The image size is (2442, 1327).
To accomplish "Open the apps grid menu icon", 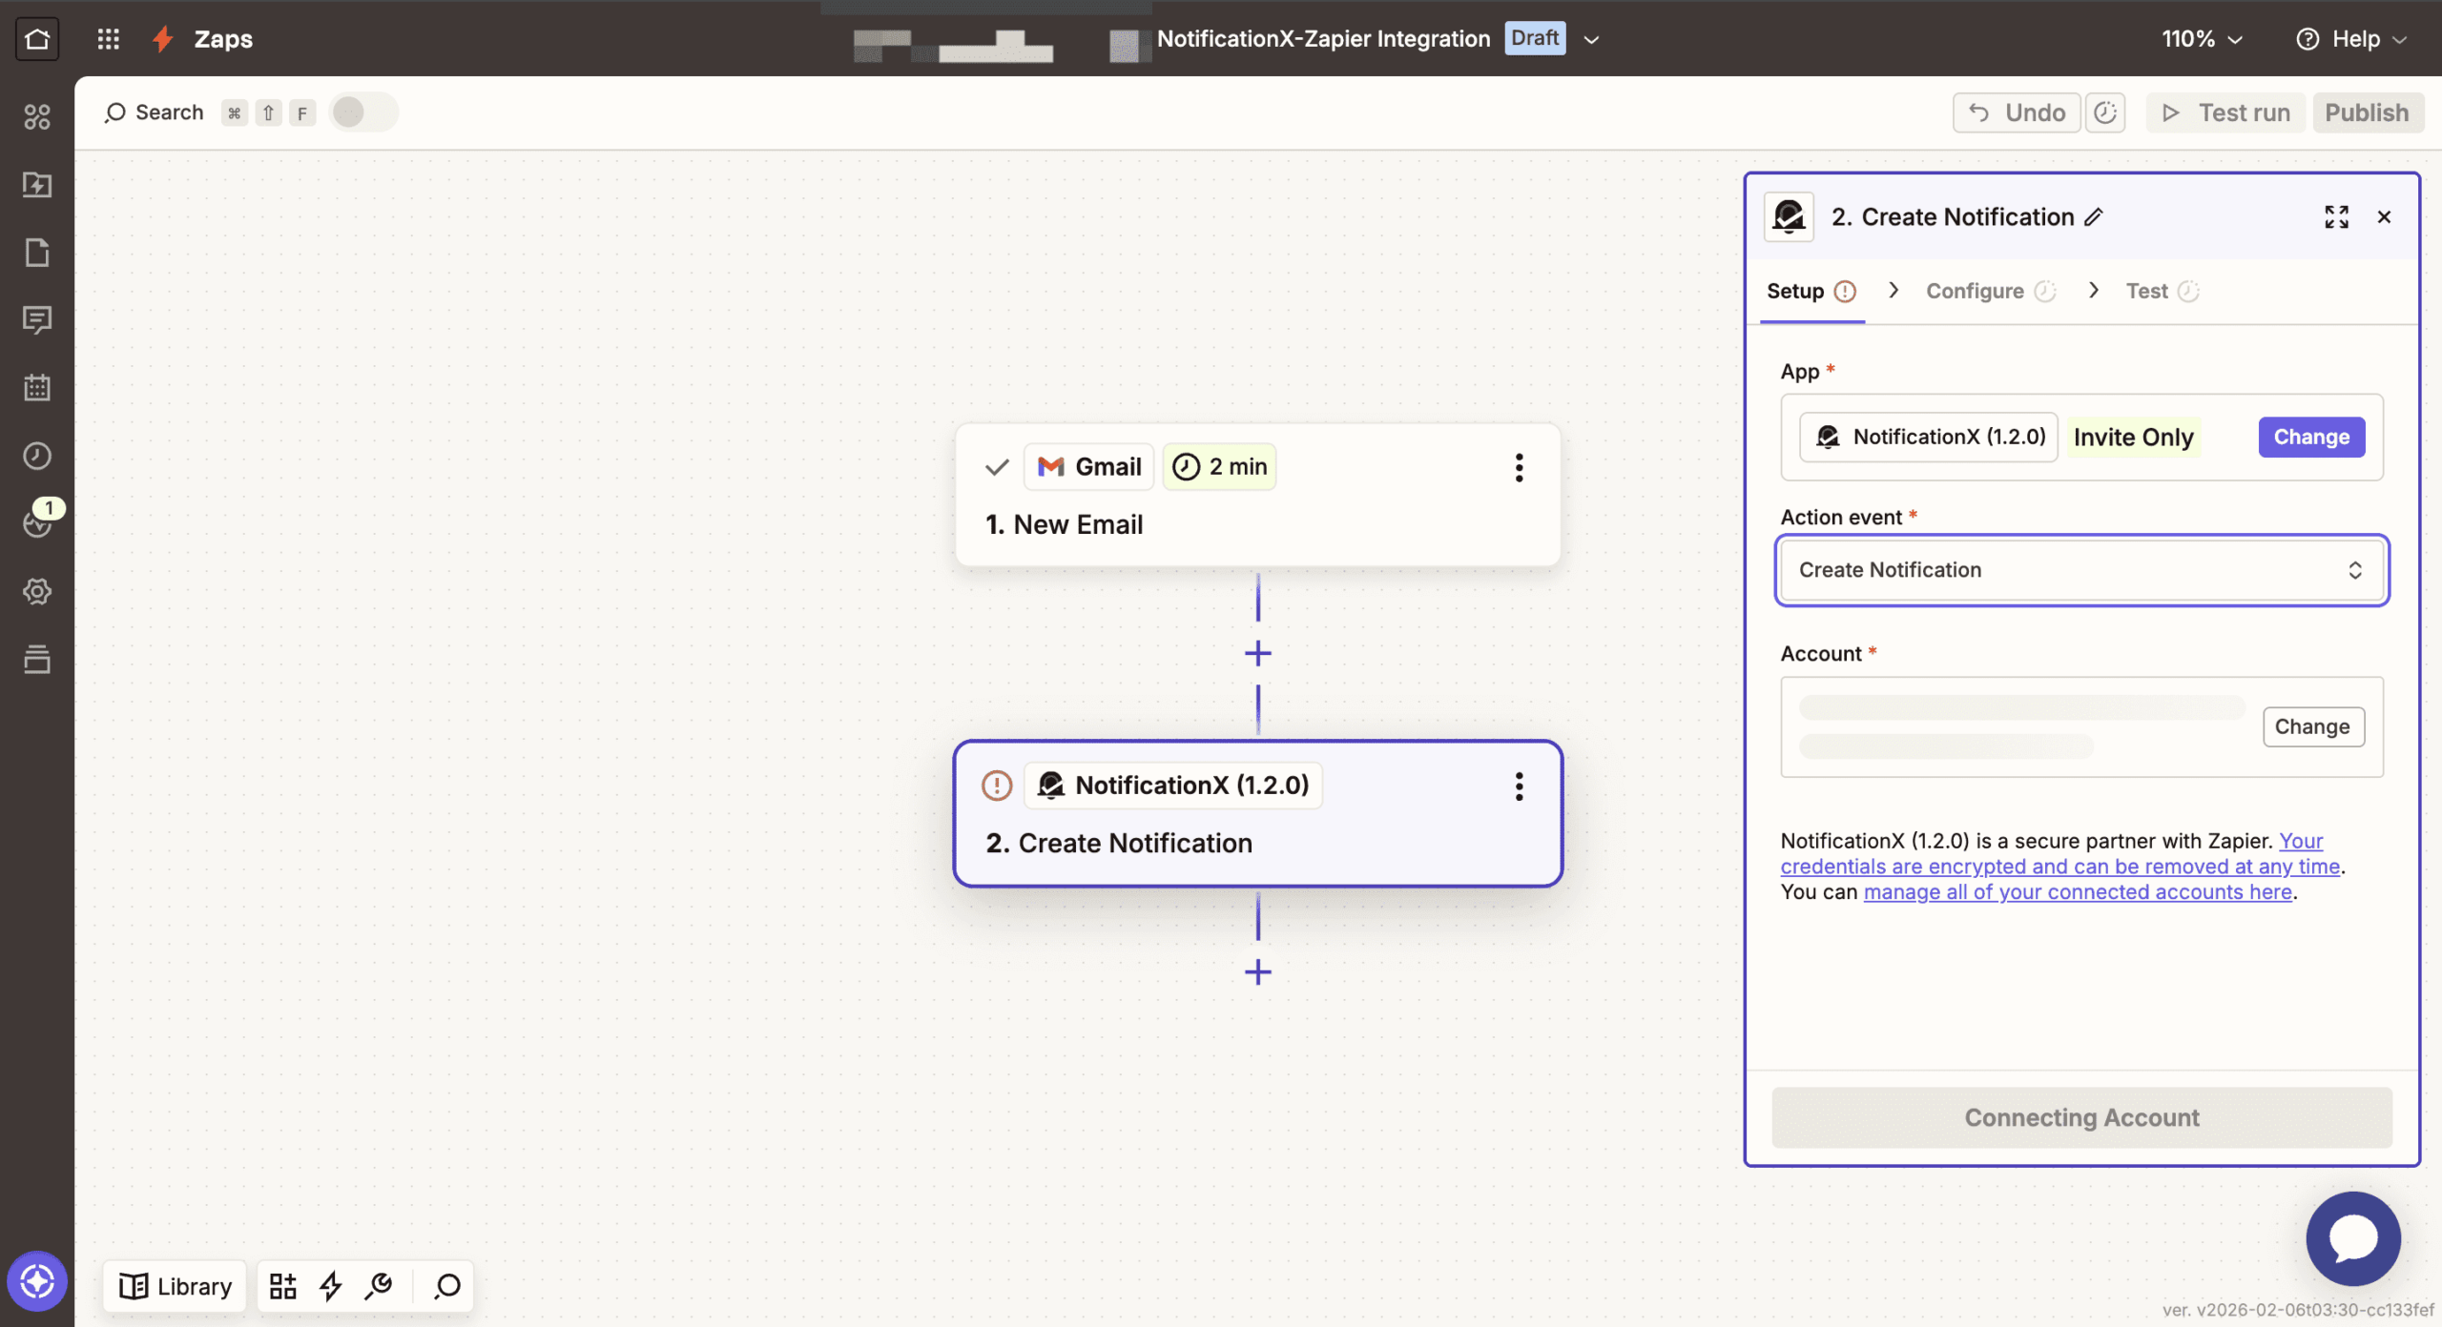I will coord(108,38).
